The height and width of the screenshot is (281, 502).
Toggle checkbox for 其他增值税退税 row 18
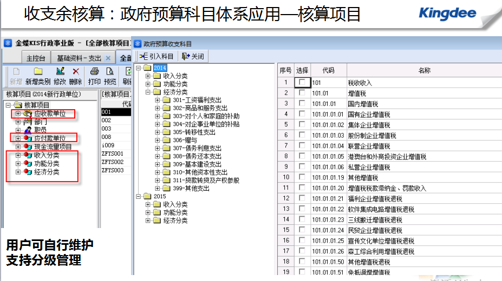tap(302, 262)
